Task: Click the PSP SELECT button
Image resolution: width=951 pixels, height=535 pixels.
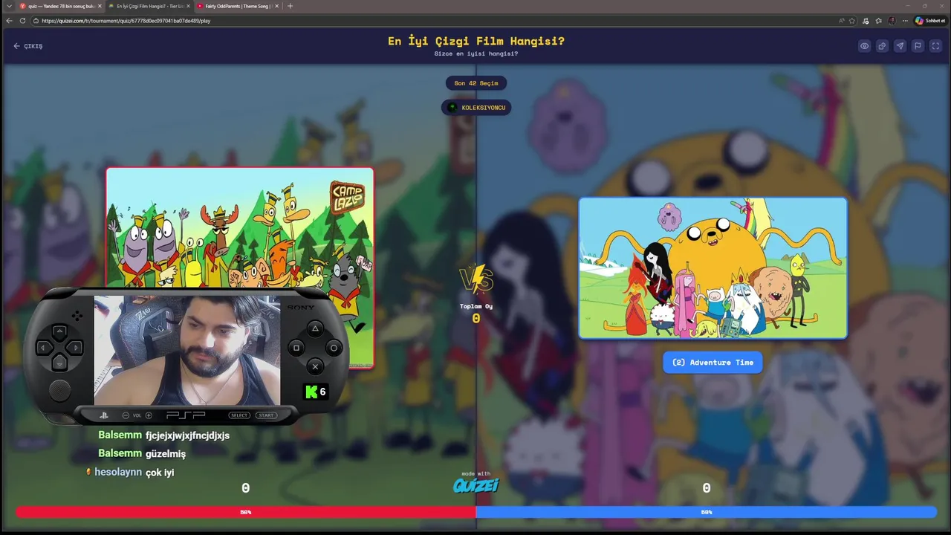Action: click(x=239, y=415)
